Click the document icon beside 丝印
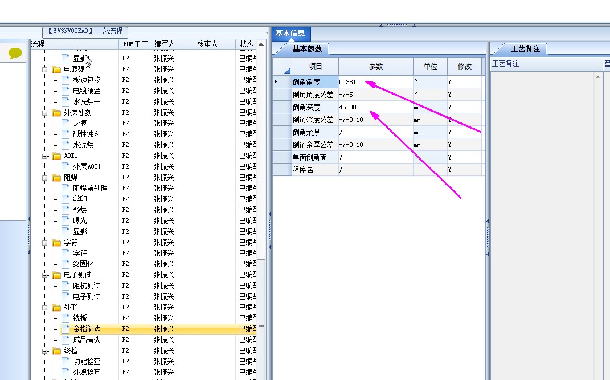The image size is (610, 380). pos(65,199)
